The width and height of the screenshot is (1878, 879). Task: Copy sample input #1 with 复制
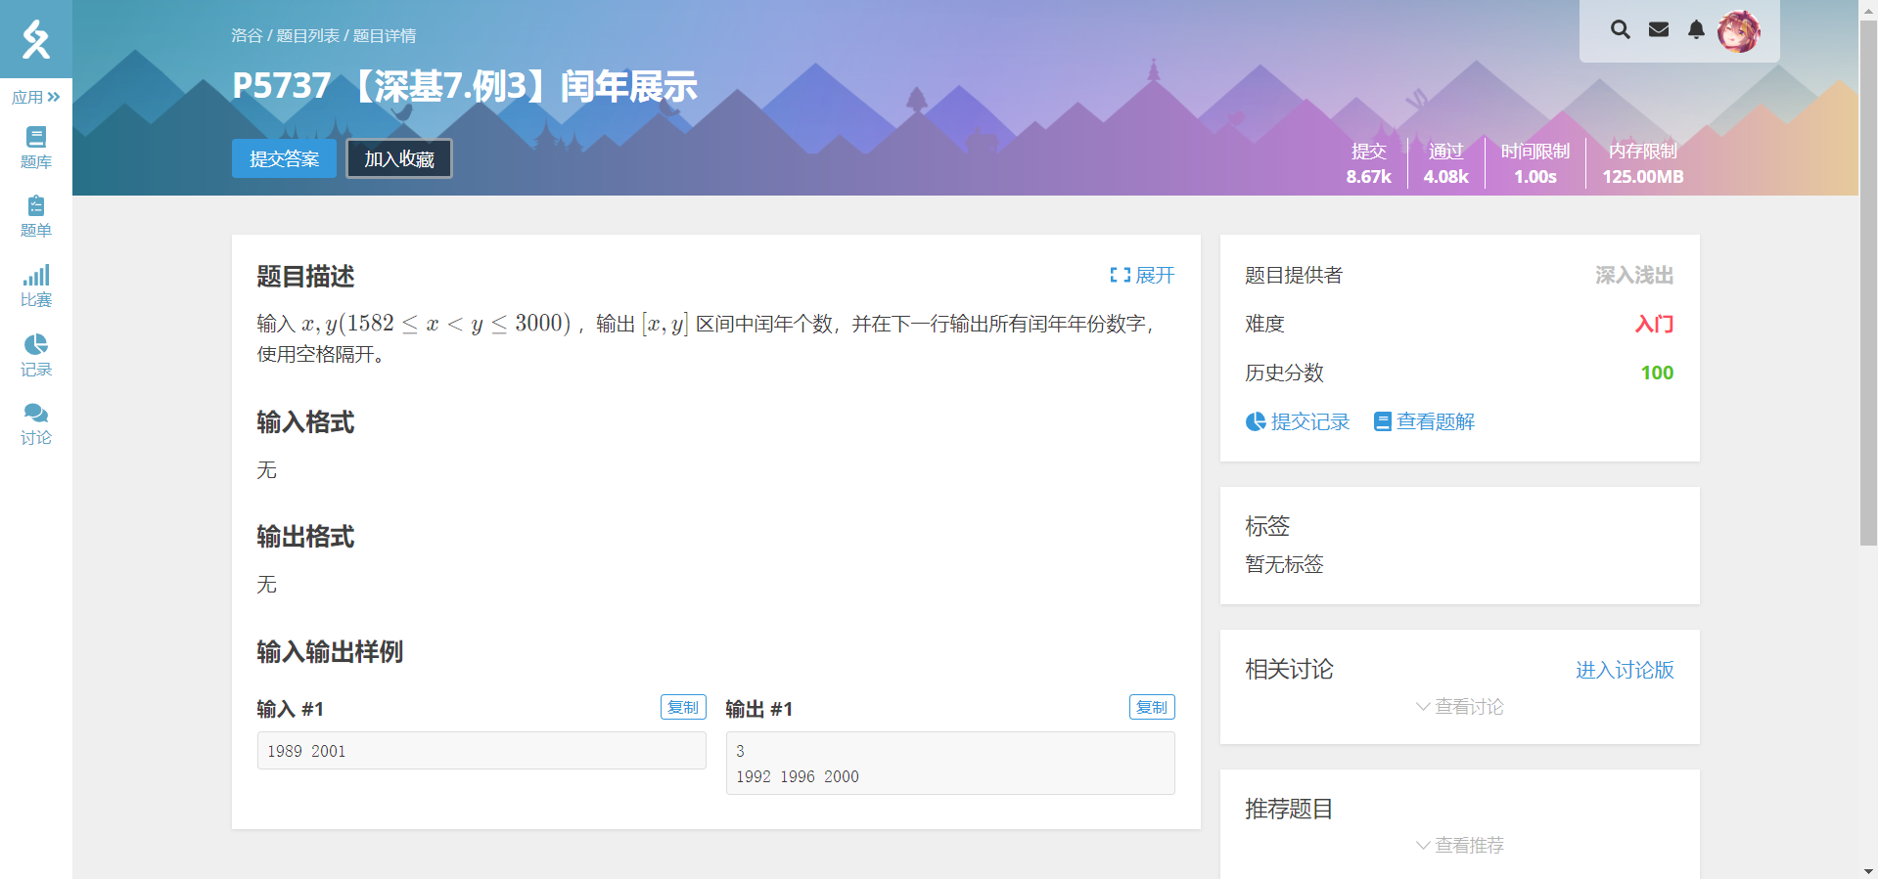click(x=683, y=707)
